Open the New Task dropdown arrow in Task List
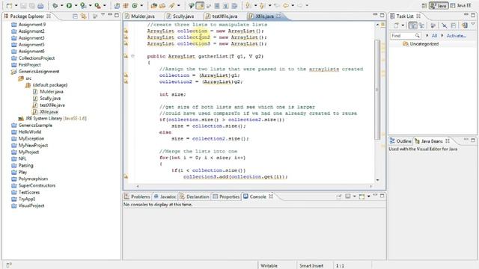This screenshot has width=479, height=269. pos(403,25)
